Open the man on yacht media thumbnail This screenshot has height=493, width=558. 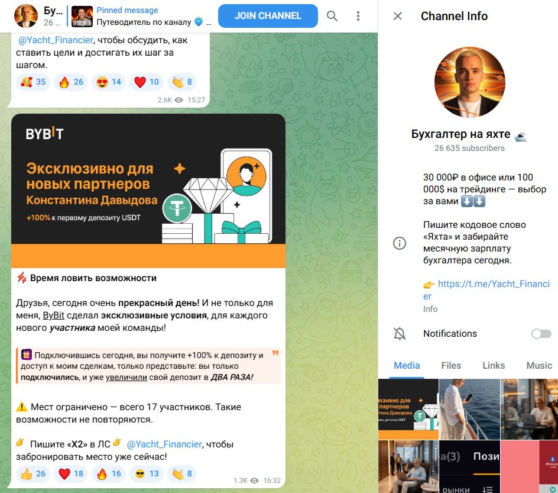coord(469,409)
